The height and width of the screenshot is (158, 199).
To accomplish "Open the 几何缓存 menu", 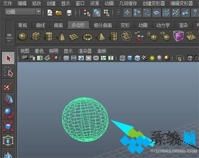I will 128,3.
